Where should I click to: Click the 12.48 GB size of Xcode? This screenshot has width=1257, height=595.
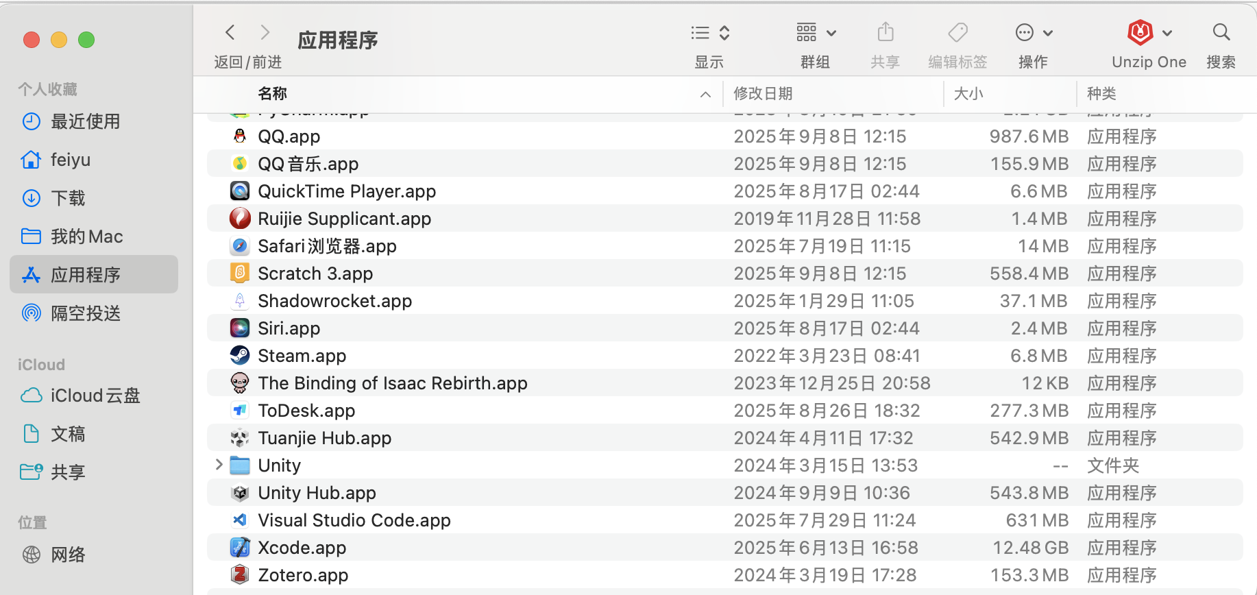tap(1031, 548)
